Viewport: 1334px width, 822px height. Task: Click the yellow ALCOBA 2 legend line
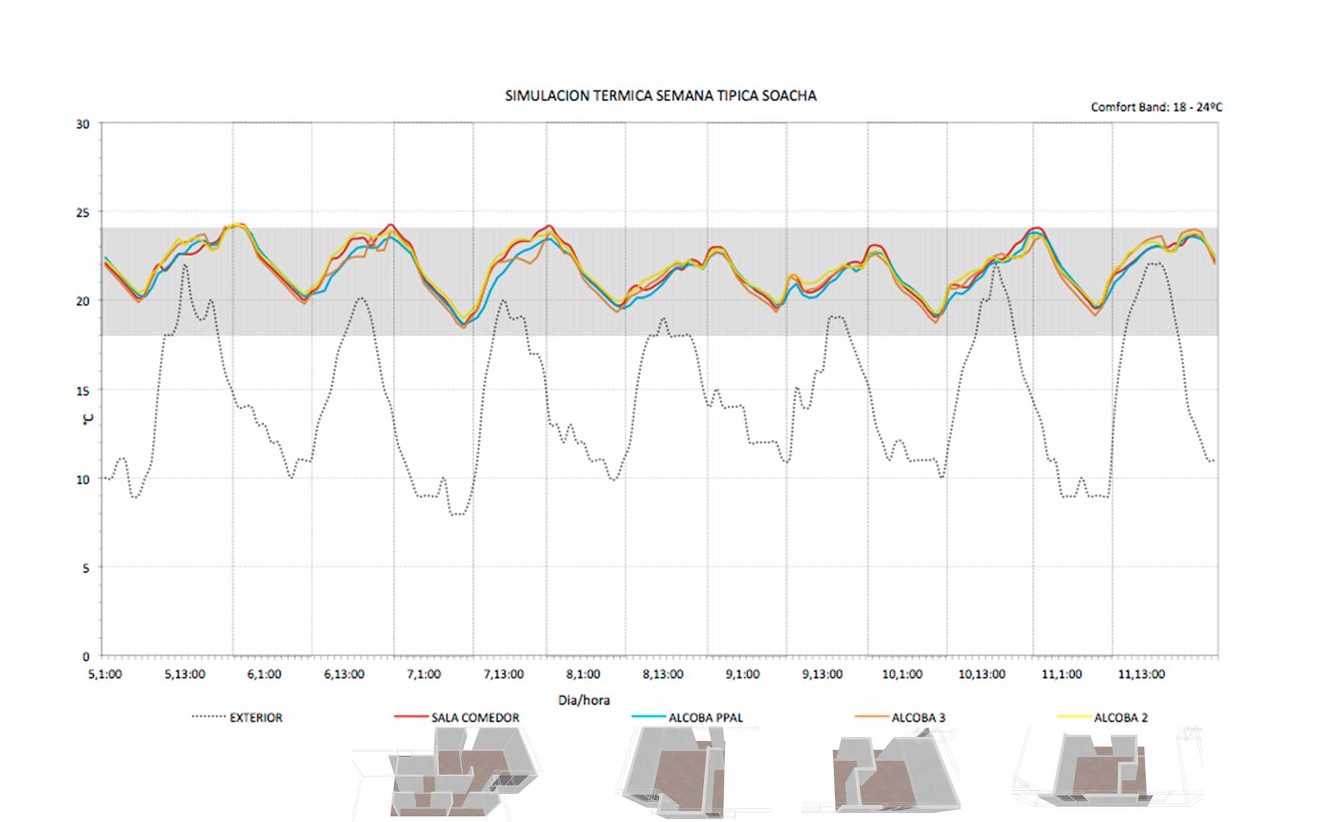click(x=1074, y=717)
